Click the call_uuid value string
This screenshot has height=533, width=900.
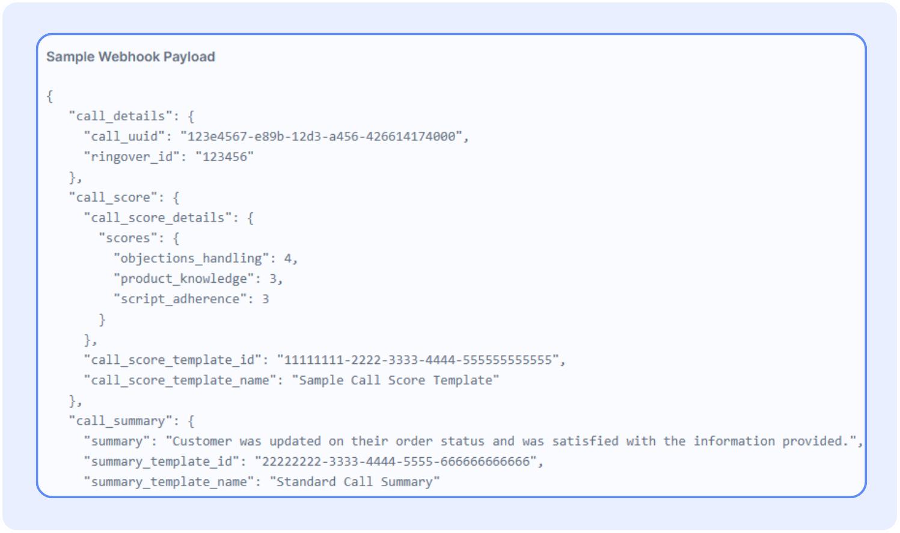pyautogui.click(x=321, y=137)
